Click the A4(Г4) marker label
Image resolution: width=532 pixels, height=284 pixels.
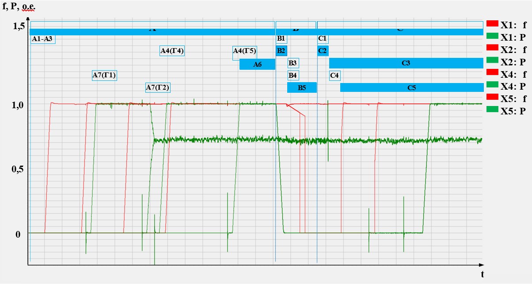tap(172, 51)
